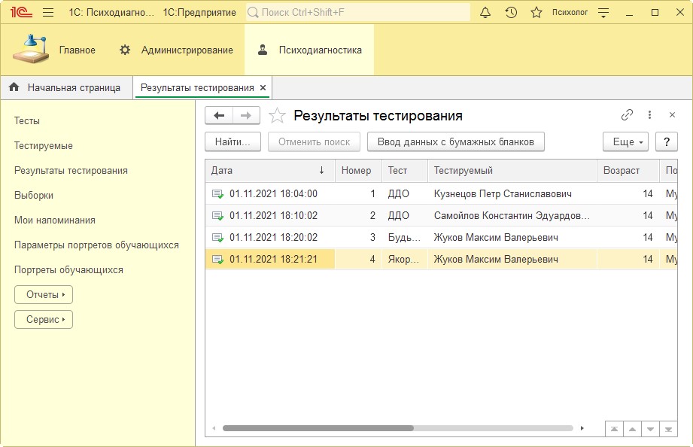Sort by the Дата column header
This screenshot has width=693, height=447.
(x=269, y=171)
